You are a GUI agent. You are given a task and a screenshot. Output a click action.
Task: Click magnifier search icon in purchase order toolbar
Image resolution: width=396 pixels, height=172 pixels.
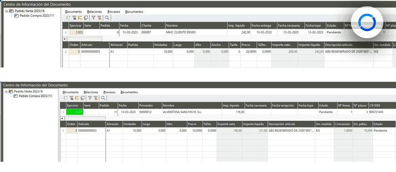pyautogui.click(x=103, y=98)
